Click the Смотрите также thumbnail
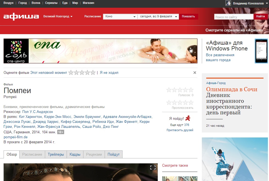The image size is (269, 181). coord(180,179)
